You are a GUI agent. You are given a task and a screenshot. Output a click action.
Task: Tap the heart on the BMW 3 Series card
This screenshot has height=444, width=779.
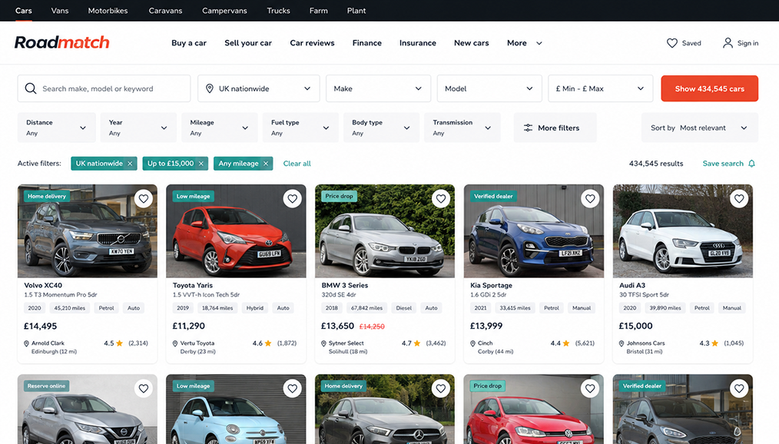441,199
